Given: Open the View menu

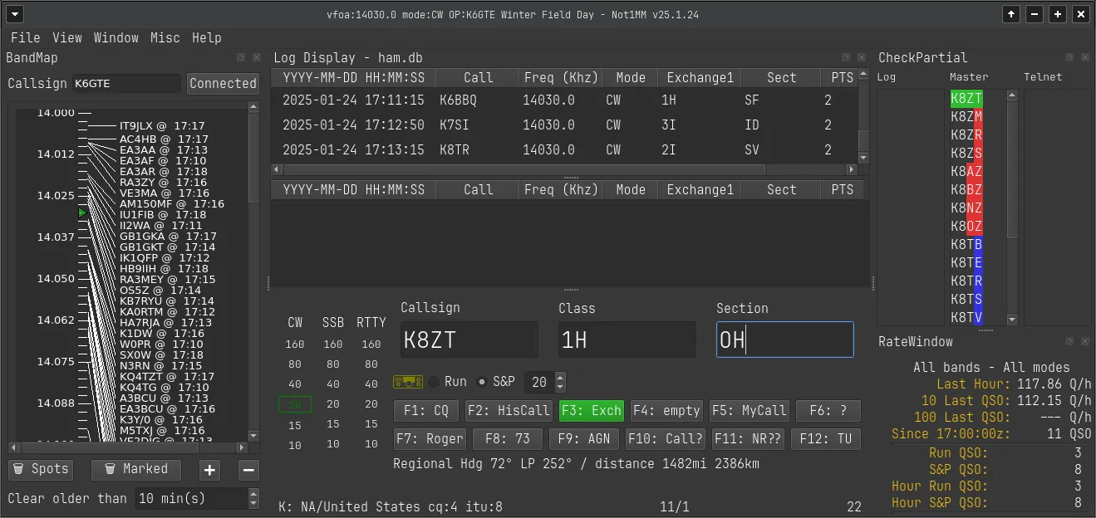Looking at the screenshot, I should [67, 37].
